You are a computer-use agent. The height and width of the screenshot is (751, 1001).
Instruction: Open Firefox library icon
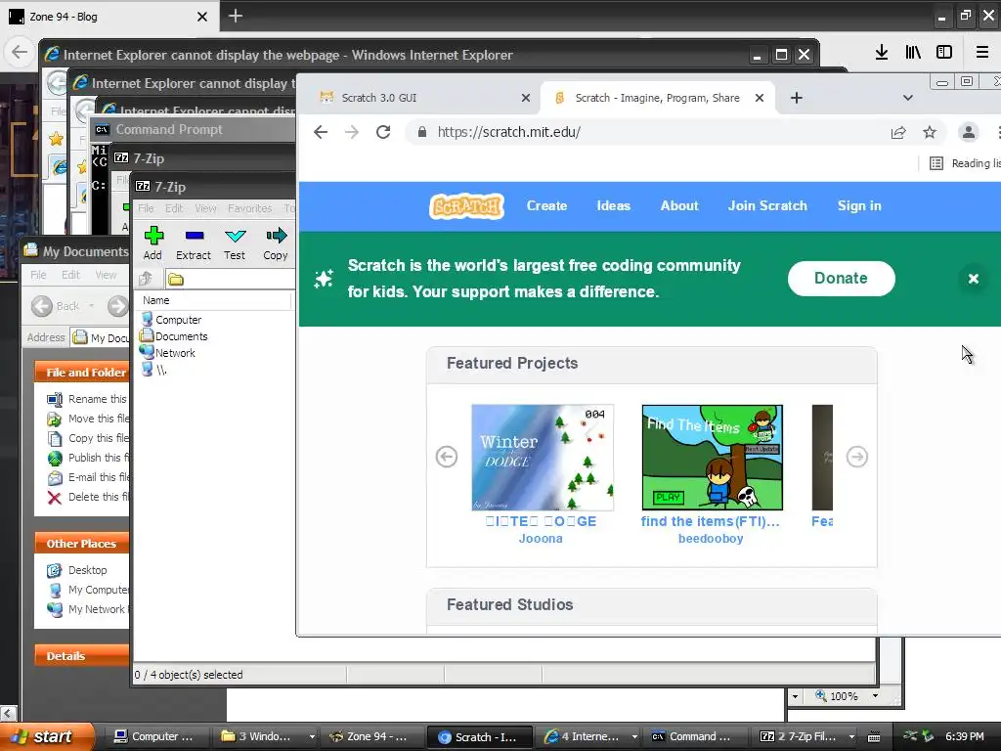(913, 53)
